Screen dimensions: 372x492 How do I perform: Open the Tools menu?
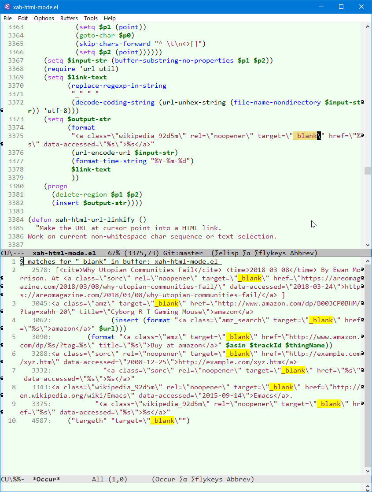coord(91,18)
